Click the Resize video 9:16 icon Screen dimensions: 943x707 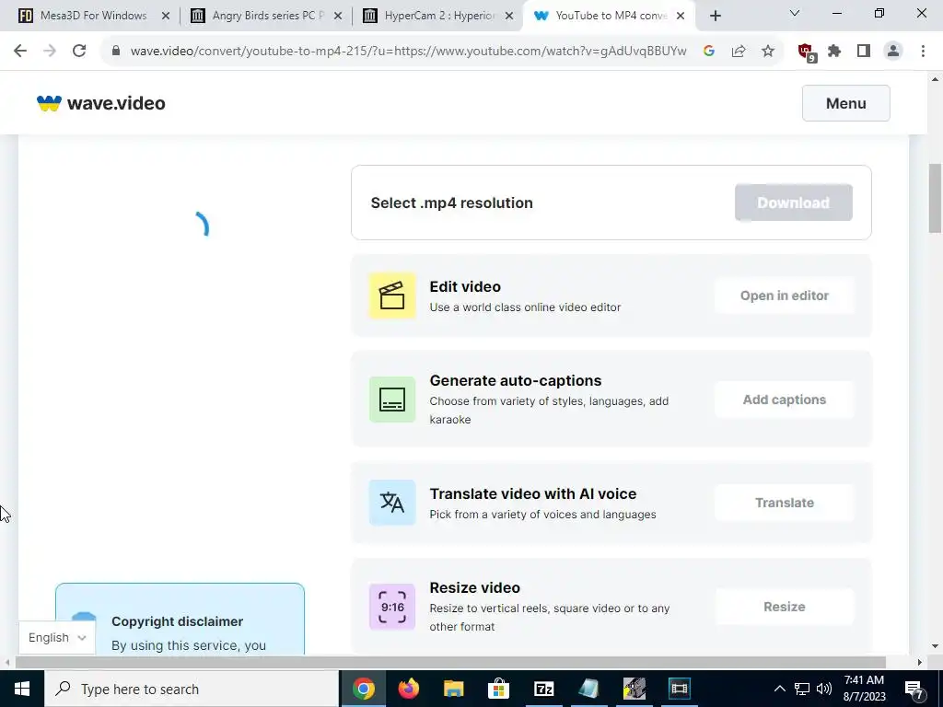click(392, 607)
